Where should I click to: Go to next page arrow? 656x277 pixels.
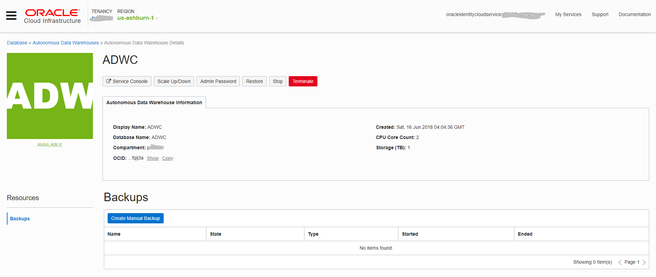click(644, 262)
